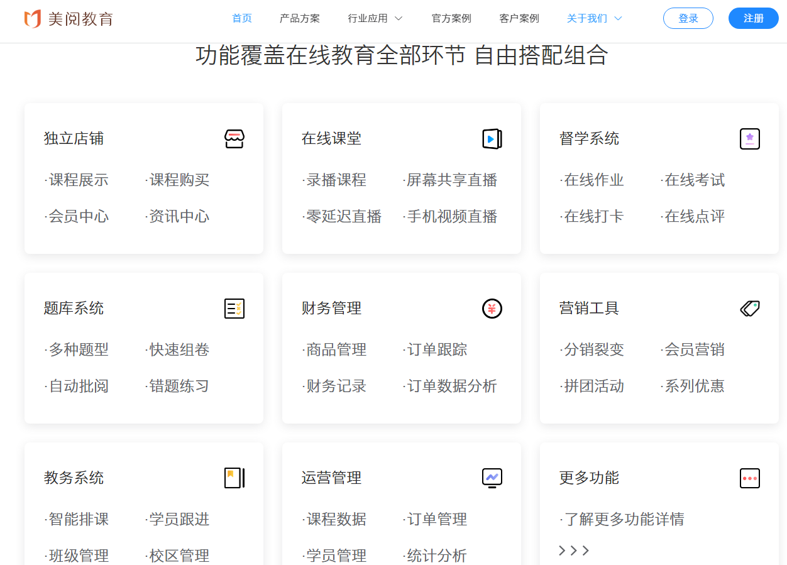
Task: Click the 错题练习 item
Action: click(x=177, y=387)
